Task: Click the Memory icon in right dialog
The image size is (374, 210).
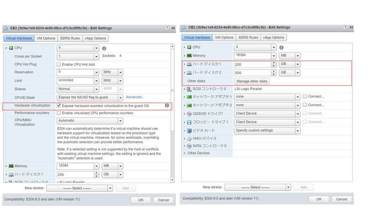Action: click(x=189, y=56)
